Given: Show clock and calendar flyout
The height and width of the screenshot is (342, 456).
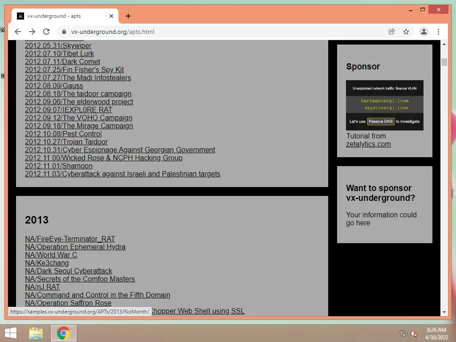Looking at the screenshot, I should tap(436, 334).
